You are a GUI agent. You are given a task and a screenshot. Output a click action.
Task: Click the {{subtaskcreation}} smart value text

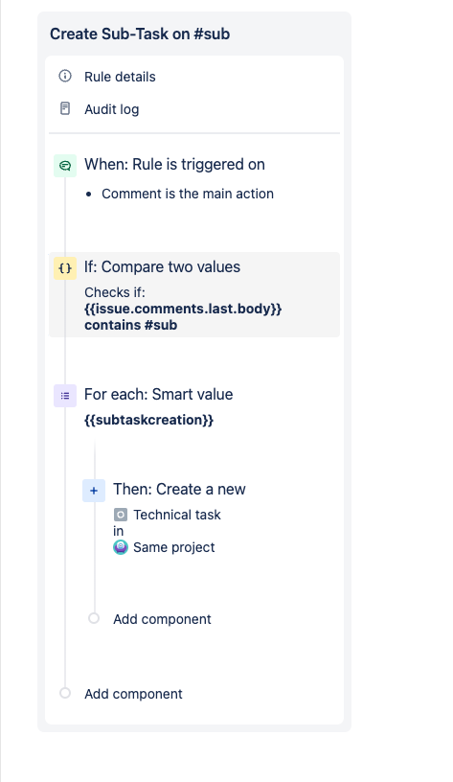coord(149,420)
